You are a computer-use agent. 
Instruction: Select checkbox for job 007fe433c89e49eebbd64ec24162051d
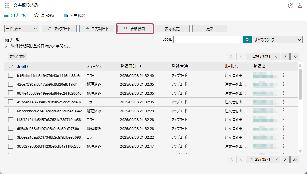click(10, 93)
